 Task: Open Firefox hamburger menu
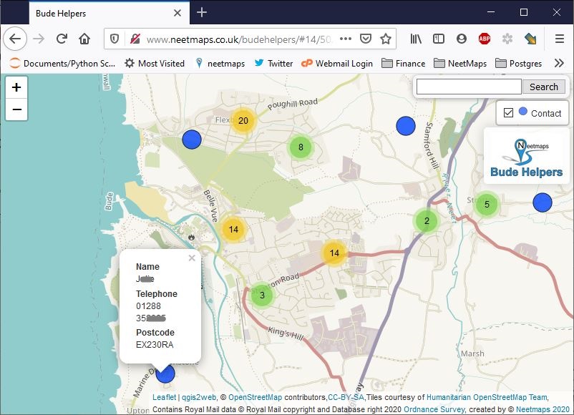[x=560, y=39]
